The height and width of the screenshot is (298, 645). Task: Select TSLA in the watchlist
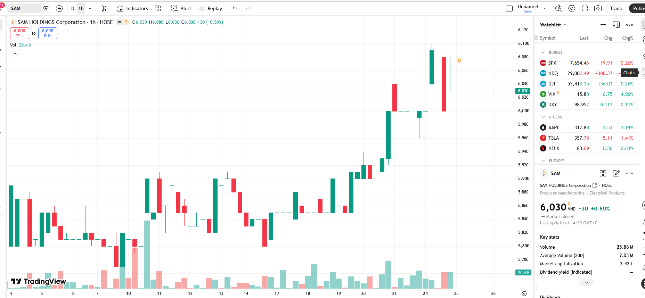point(587,138)
